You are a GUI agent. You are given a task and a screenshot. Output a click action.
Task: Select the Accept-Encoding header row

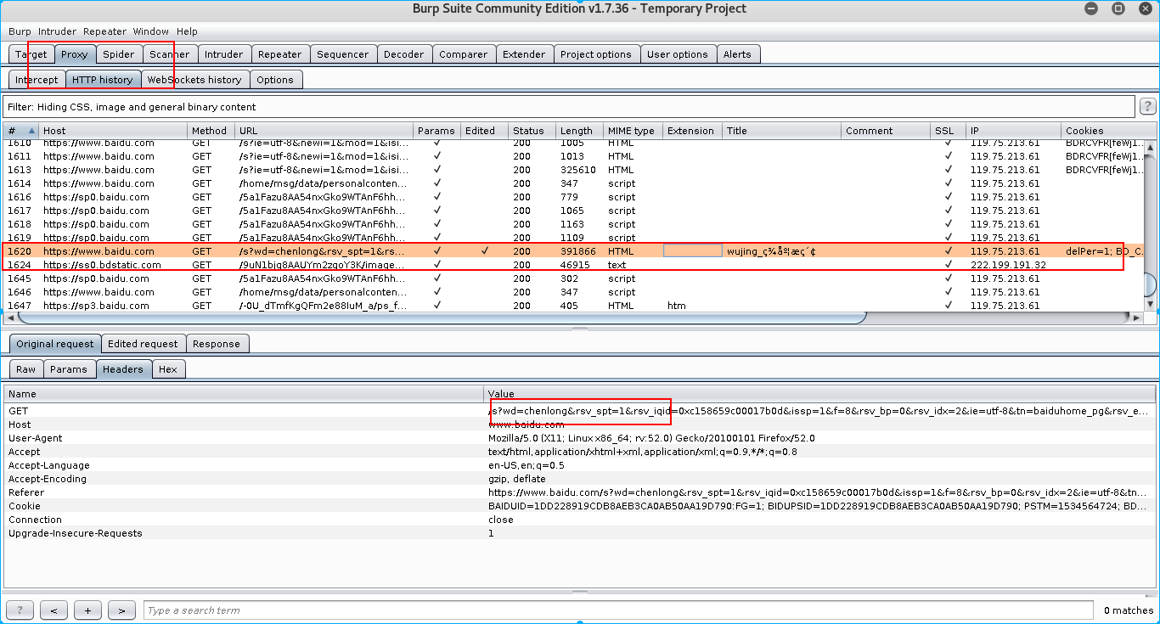point(579,479)
